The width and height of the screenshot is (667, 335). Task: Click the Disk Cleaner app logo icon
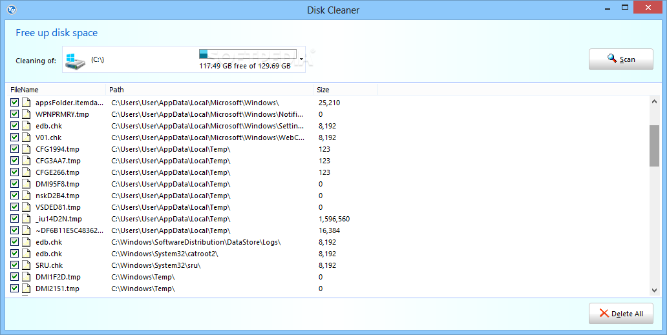click(12, 9)
